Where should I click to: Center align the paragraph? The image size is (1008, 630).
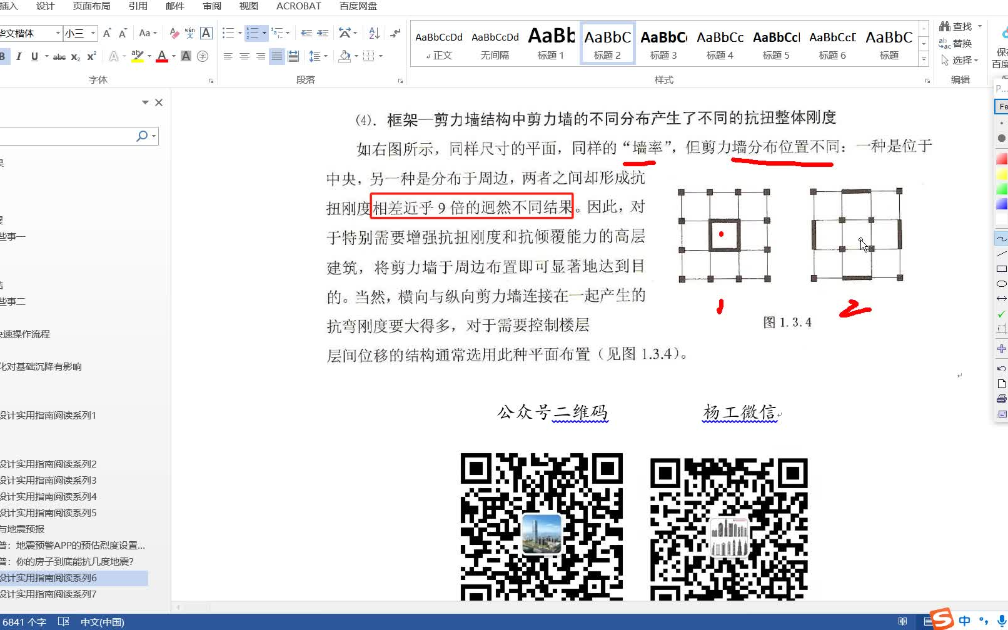(x=244, y=56)
